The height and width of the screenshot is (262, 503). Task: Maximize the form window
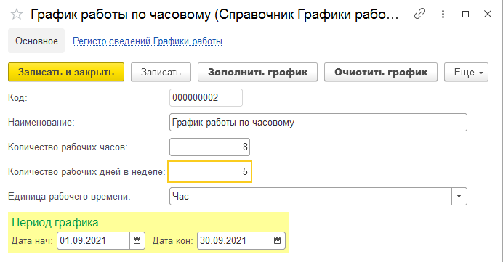(465, 14)
